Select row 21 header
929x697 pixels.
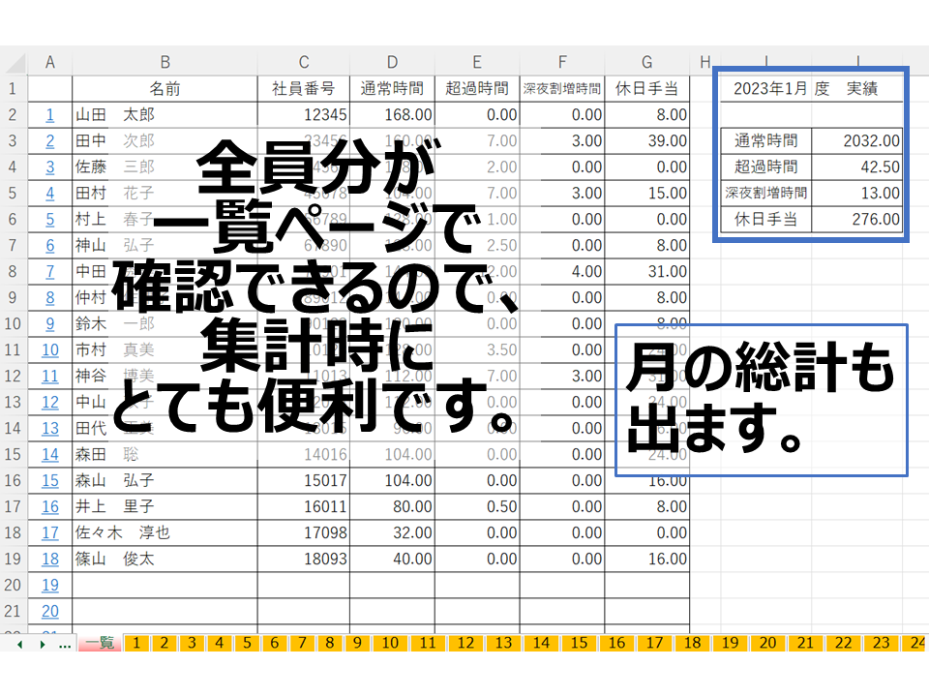pos(13,611)
